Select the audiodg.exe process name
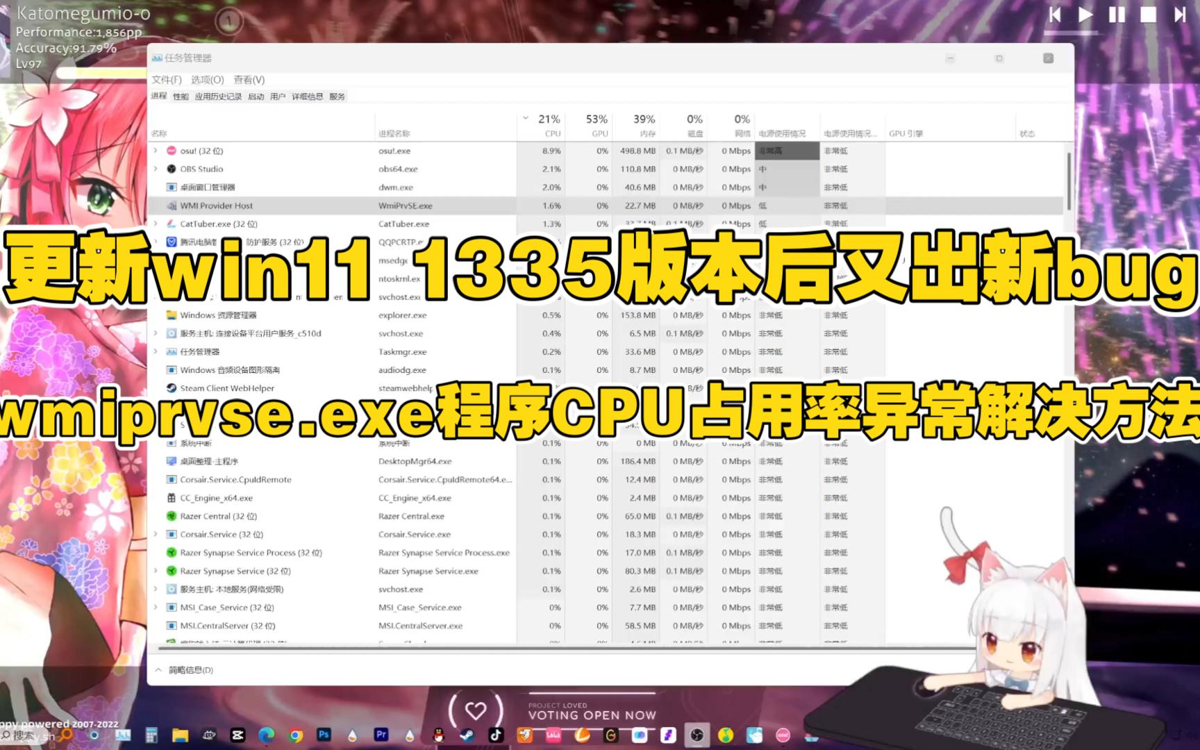Viewport: 1200px width, 750px height. [x=402, y=370]
